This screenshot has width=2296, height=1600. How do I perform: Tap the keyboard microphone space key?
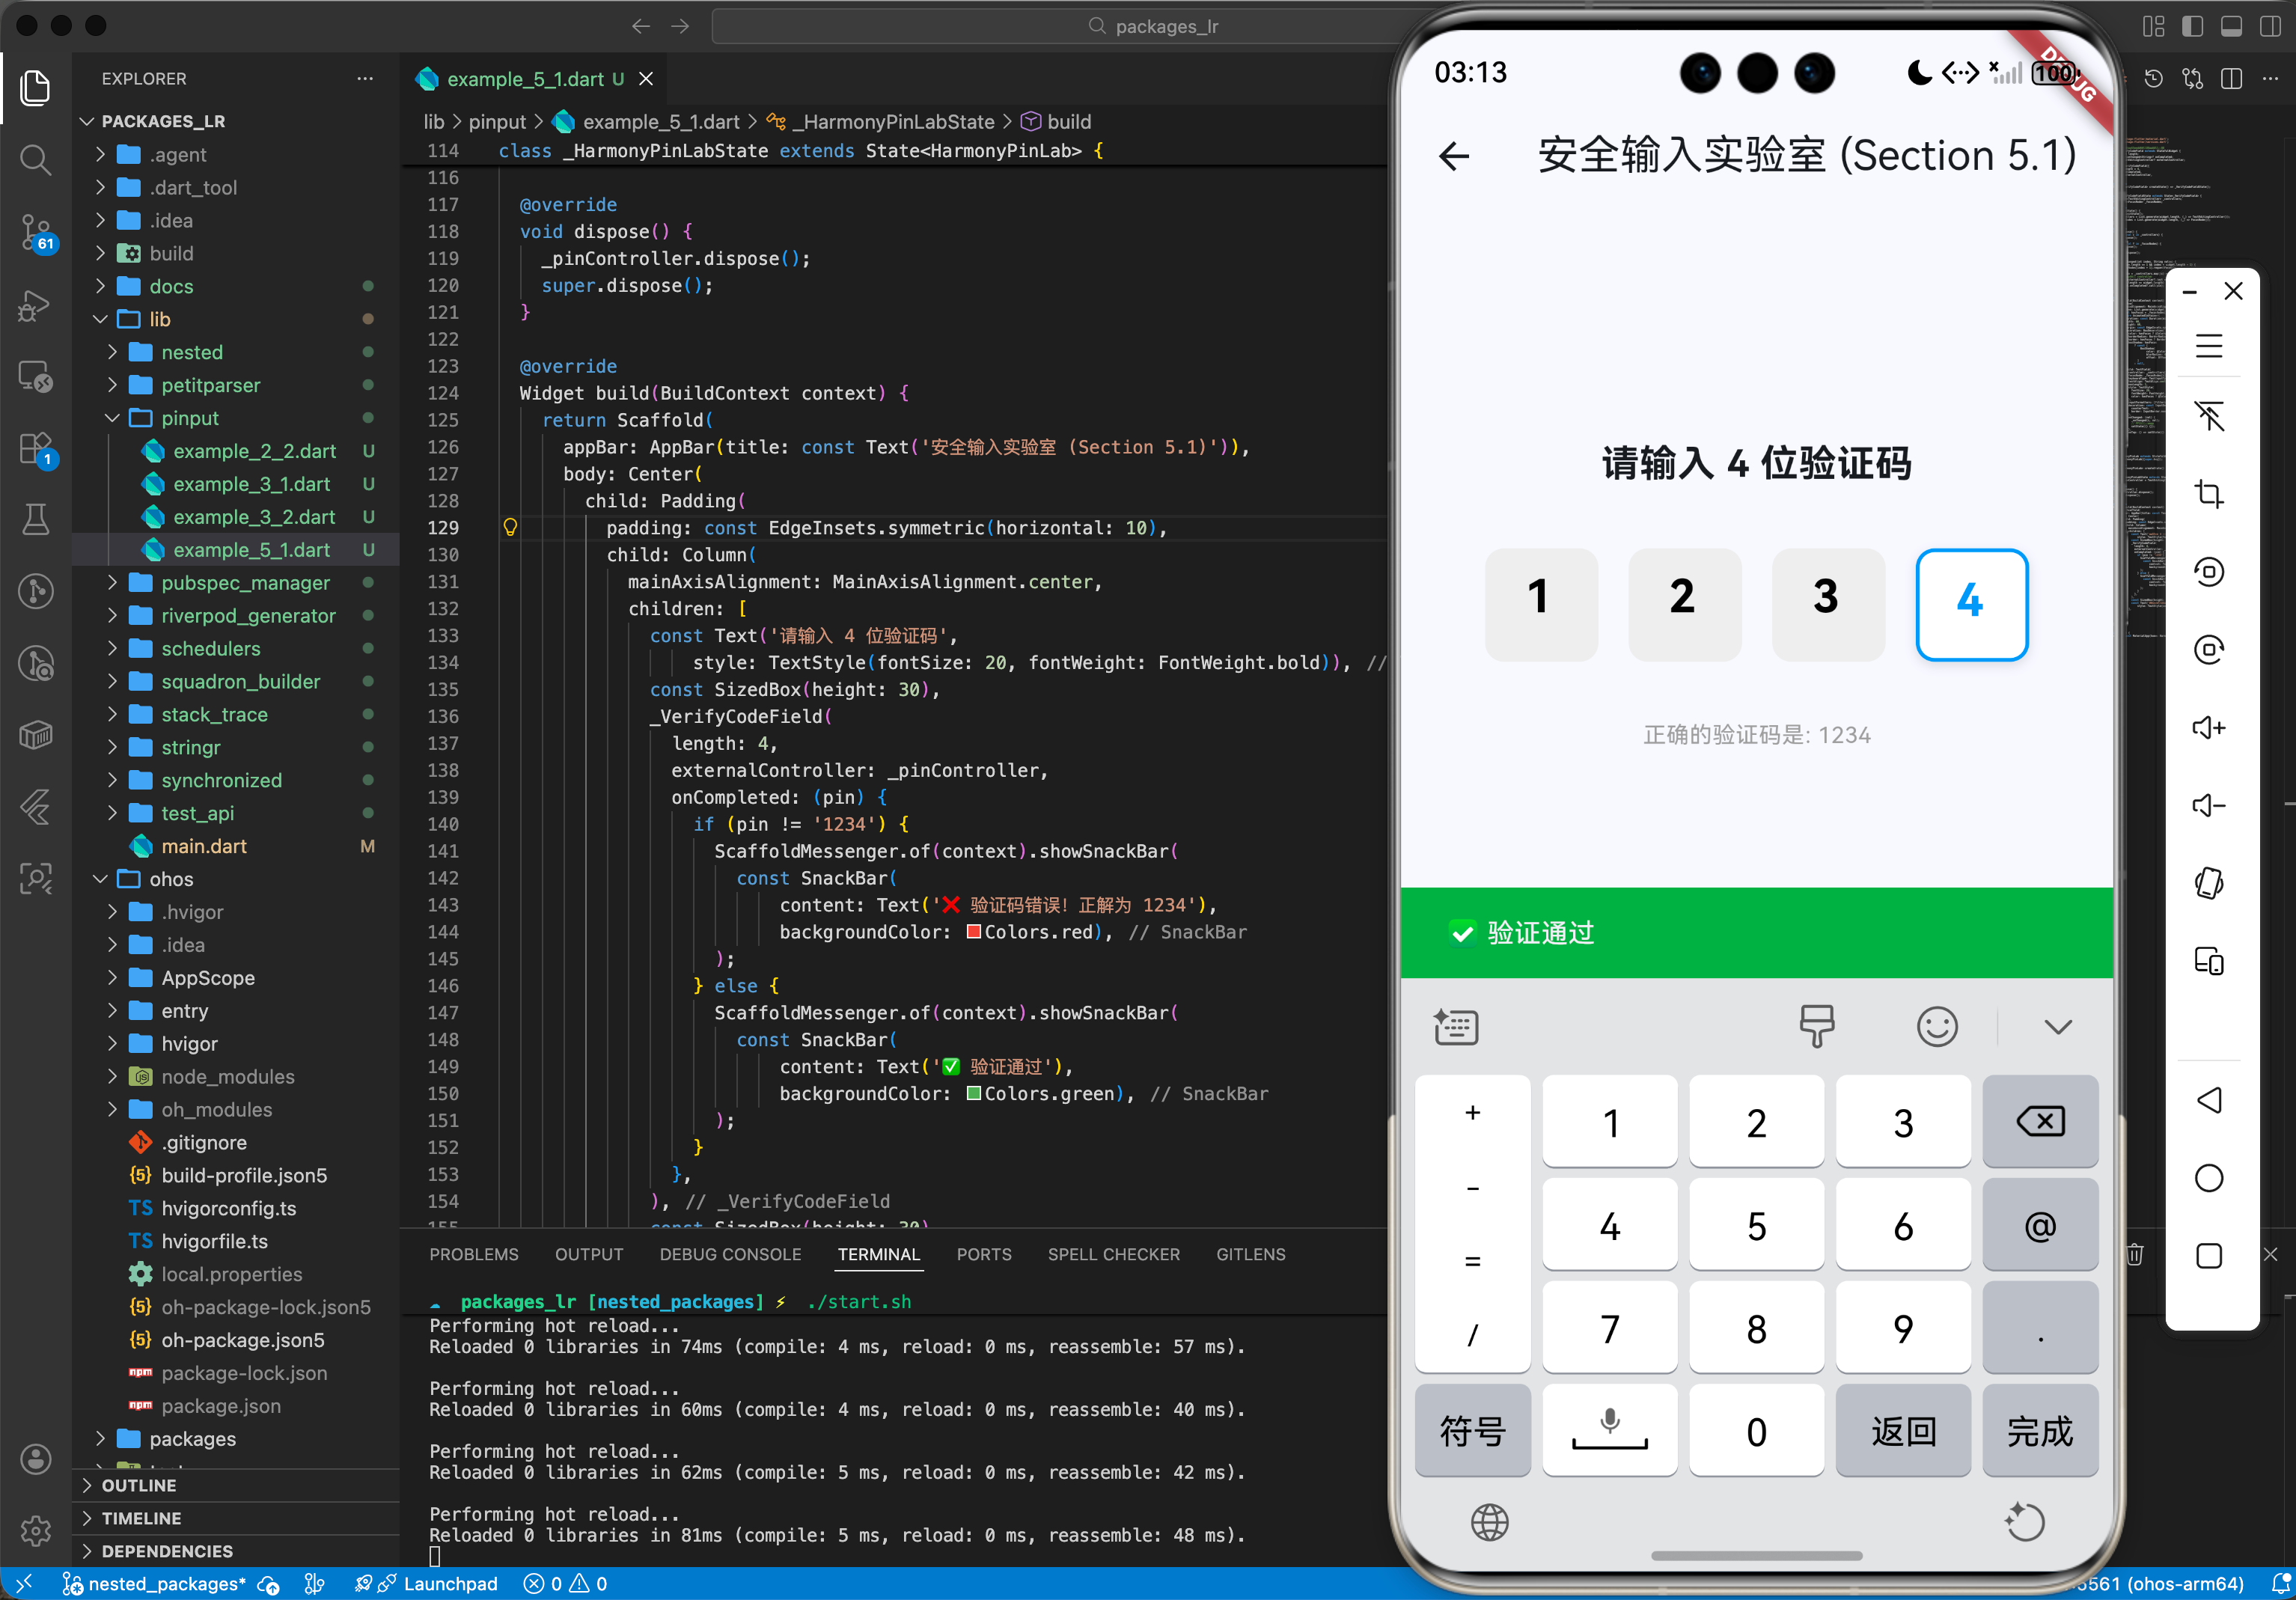click(1609, 1430)
